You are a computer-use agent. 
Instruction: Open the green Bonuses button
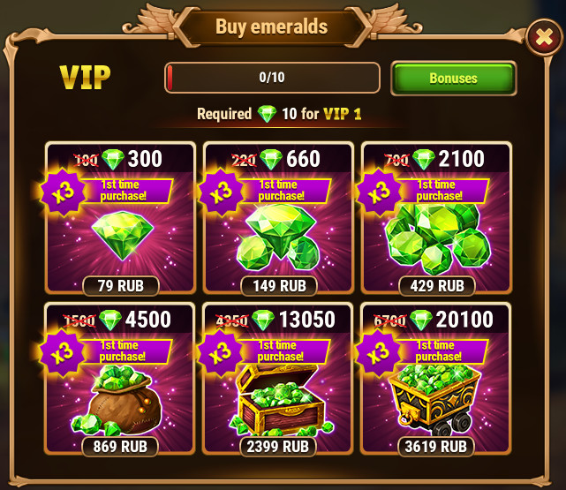tap(453, 78)
